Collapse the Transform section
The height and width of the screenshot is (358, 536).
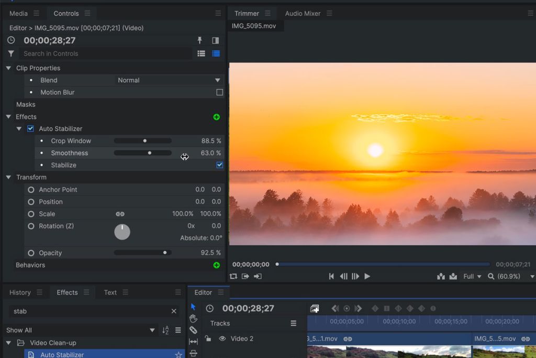pyautogui.click(x=8, y=177)
